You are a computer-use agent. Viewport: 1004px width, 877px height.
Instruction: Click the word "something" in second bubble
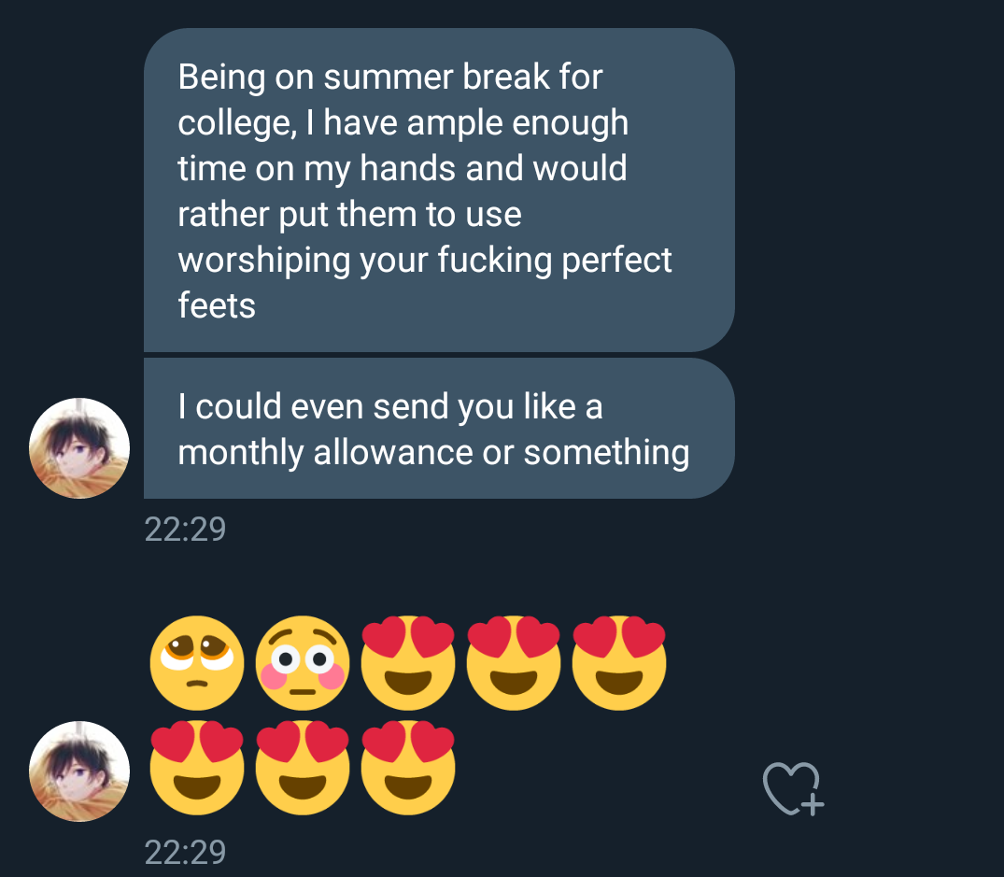(x=606, y=453)
